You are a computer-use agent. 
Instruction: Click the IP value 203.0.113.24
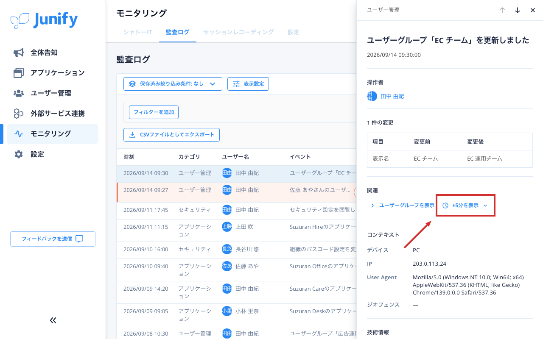[429, 264]
